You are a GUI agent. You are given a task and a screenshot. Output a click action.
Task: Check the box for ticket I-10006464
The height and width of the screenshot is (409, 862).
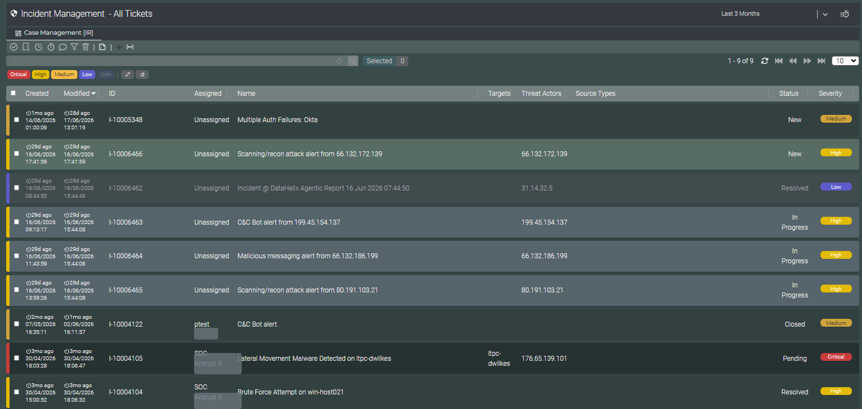(16, 255)
